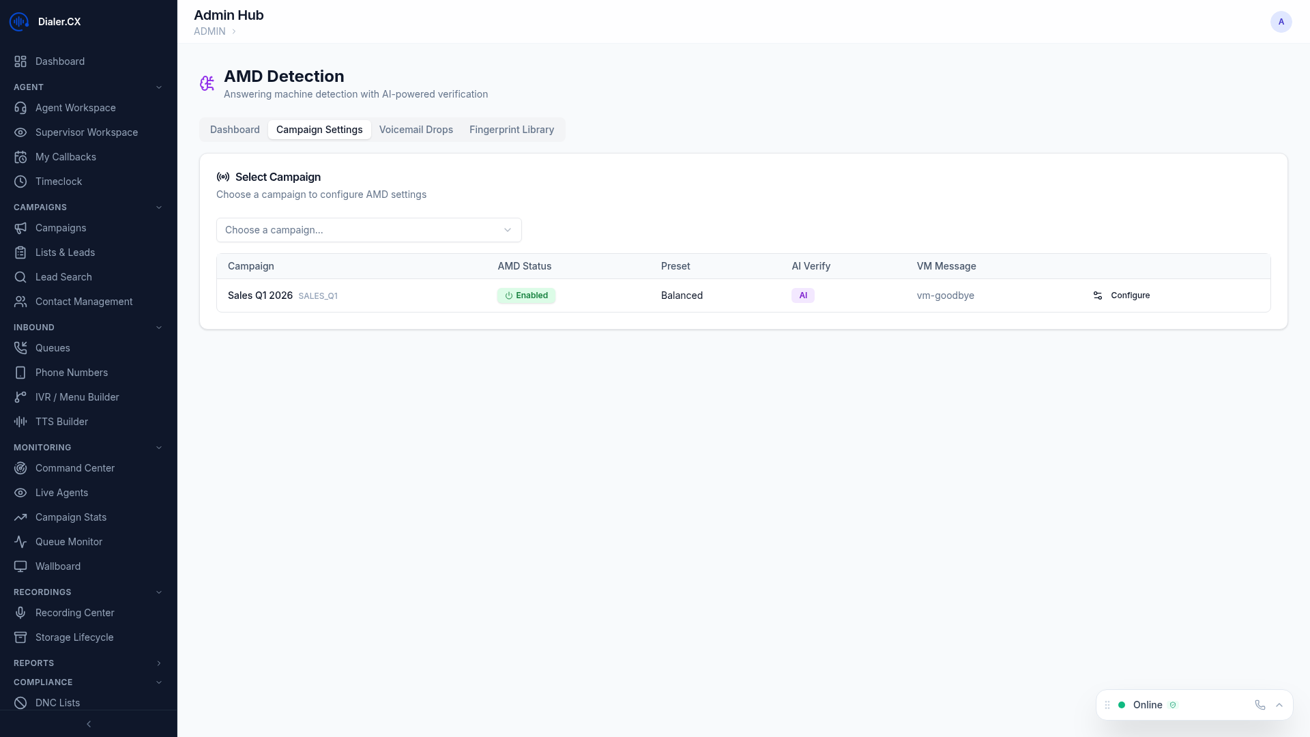This screenshot has width=1310, height=737.
Task: Open Timeclock from the sidebar clock icon
Action: point(20,182)
